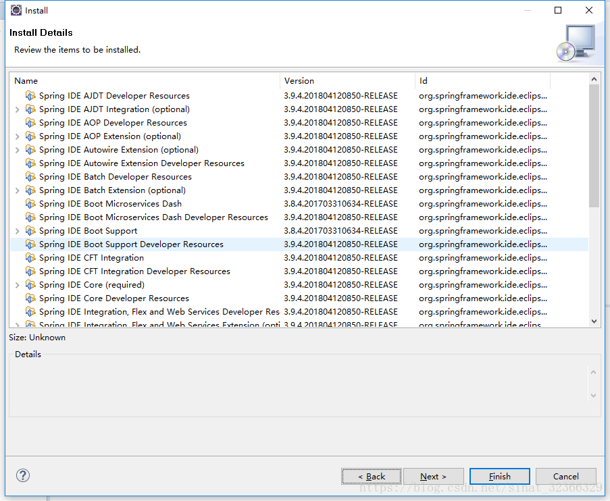Click Id cell of Spring IDE CFT Integration
The image size is (610, 501).
483,257
